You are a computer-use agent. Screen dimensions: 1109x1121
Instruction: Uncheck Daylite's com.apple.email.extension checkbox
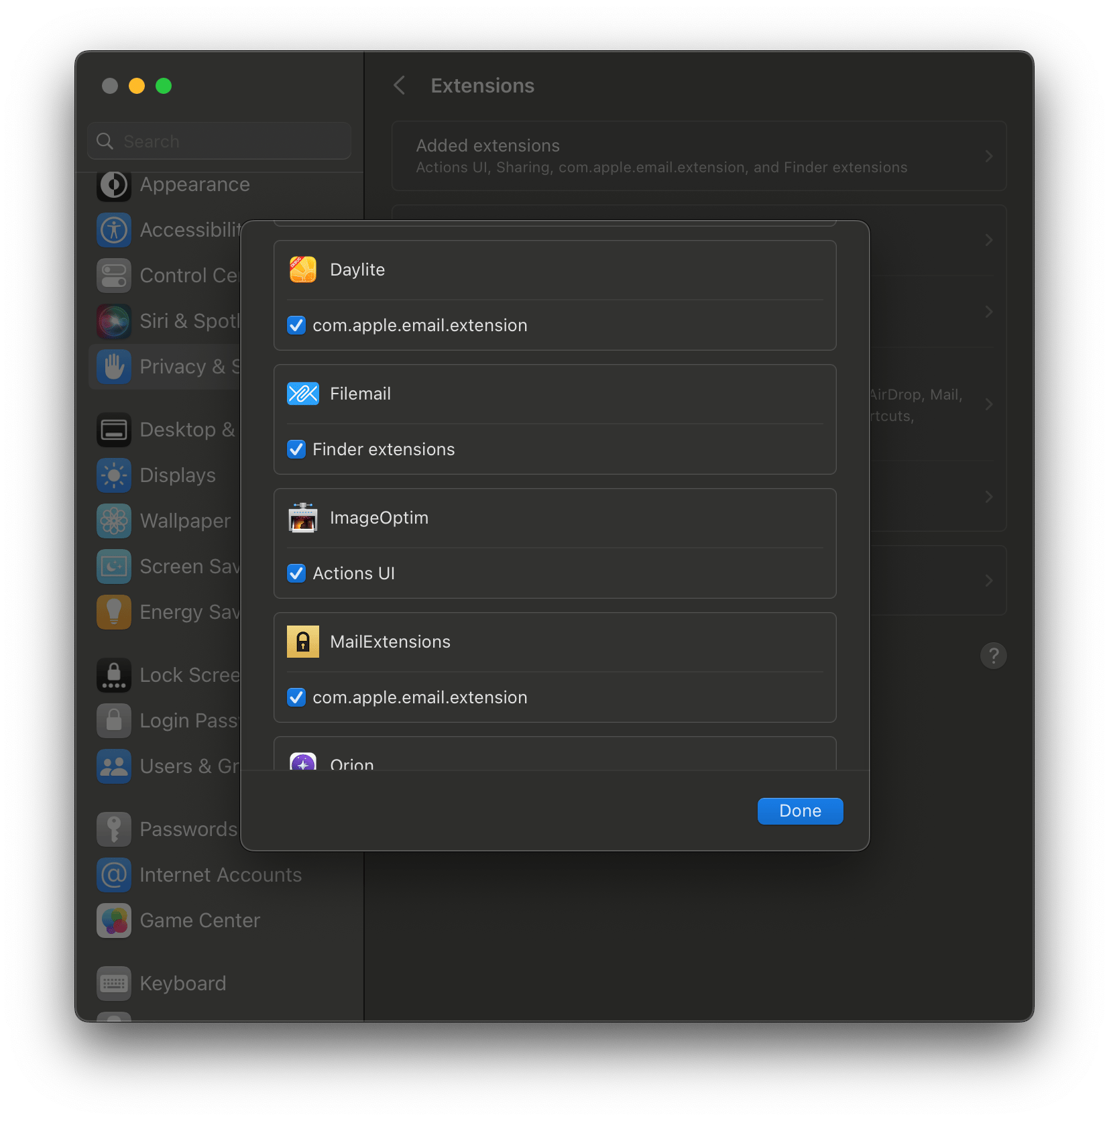(296, 325)
